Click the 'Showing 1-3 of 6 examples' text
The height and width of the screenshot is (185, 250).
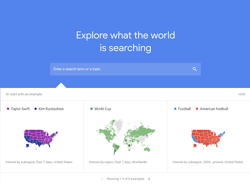click(x=125, y=179)
